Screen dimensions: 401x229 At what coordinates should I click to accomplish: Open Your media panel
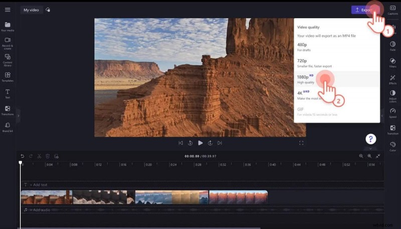8,27
